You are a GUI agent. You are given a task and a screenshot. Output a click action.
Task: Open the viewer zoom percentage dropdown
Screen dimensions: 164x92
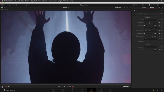[3, 7]
